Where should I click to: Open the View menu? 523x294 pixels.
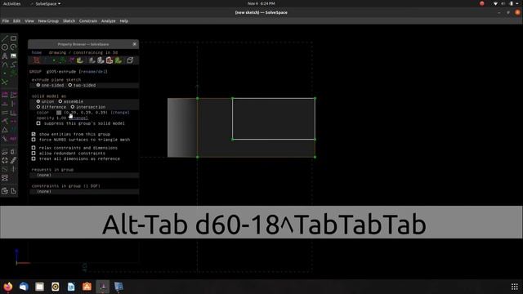point(29,21)
